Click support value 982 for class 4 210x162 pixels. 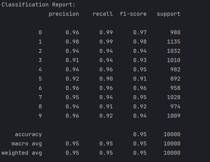[x=175, y=70]
